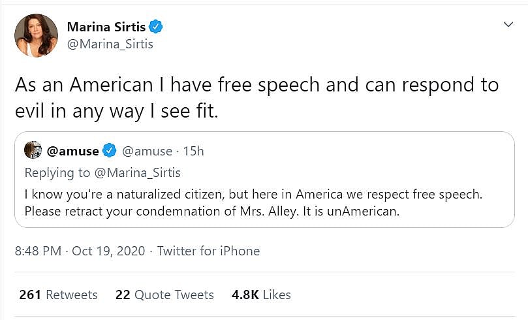Open quoted tweet via naturalized citizen sentence
Screen dimensions: 528x320
point(256,195)
